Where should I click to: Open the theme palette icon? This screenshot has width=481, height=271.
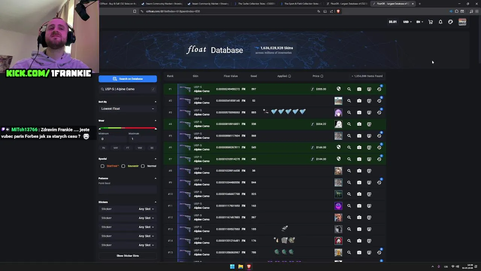(x=451, y=22)
